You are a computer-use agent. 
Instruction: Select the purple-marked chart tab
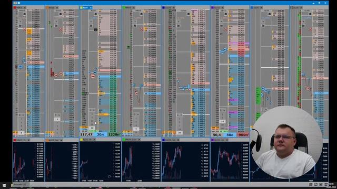tap(220, 140)
